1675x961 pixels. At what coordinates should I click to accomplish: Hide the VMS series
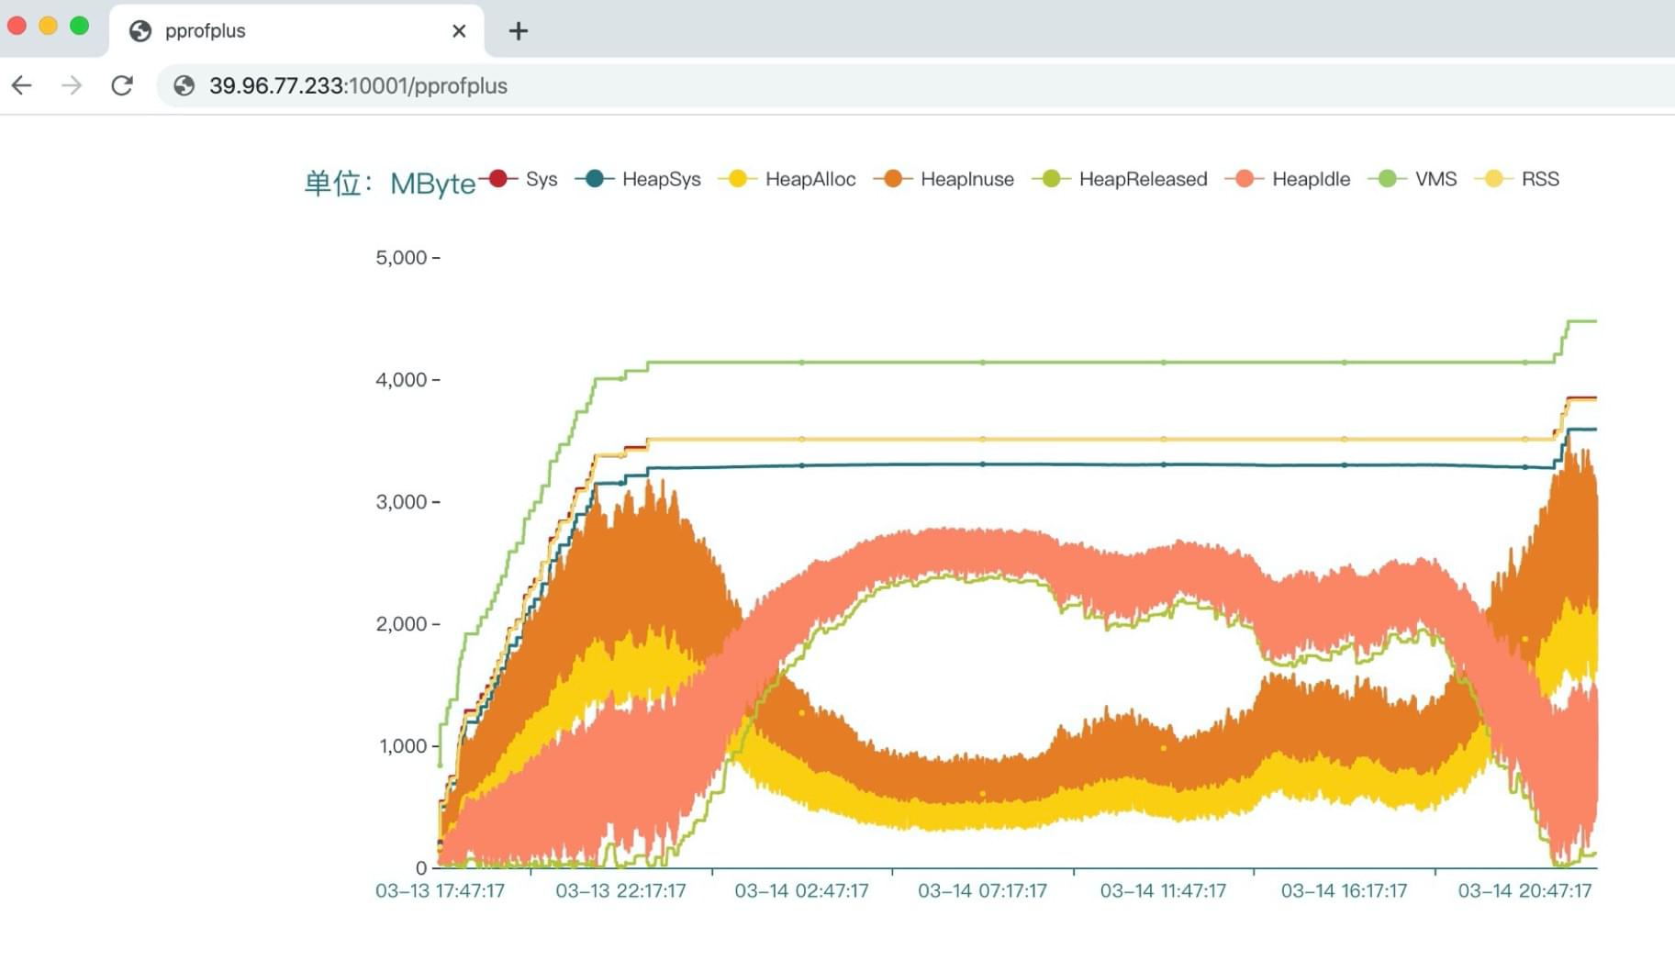[x=1413, y=179]
